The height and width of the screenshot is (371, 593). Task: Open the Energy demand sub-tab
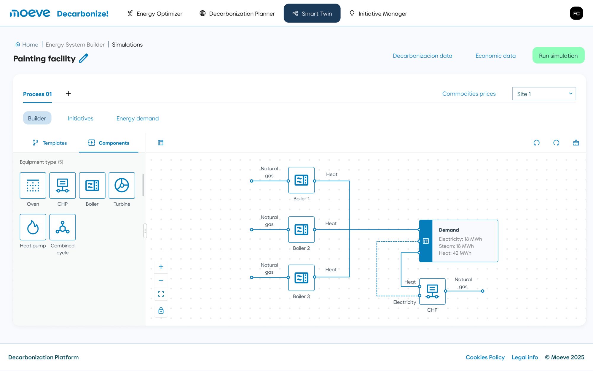(x=138, y=118)
